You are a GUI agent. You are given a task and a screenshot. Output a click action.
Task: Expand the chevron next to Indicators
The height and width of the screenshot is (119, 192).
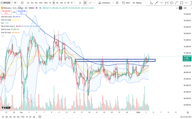[x=113, y=3]
